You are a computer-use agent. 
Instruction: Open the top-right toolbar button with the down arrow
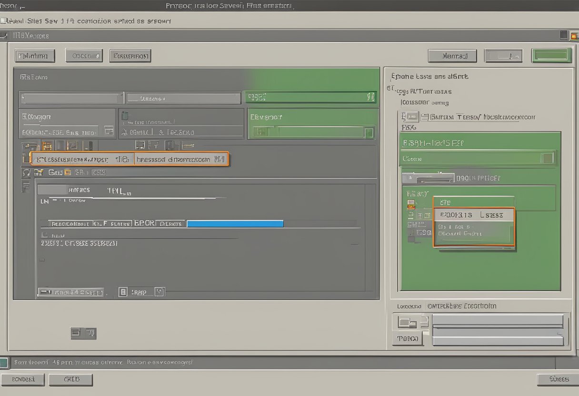(x=503, y=56)
